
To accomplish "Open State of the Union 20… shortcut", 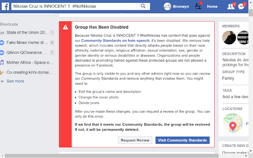I will 27,32.
